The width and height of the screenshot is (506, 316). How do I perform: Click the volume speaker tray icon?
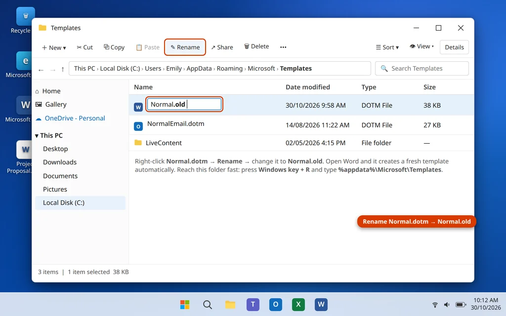click(447, 305)
